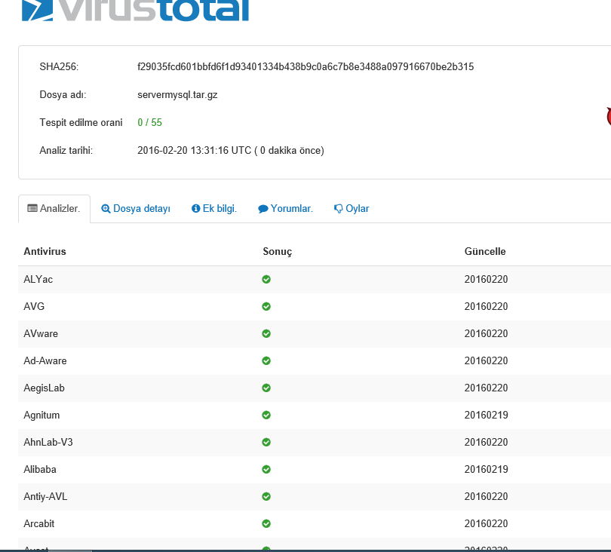Click the detection ratio 0 / 55
The image size is (611, 552).
[x=149, y=122]
